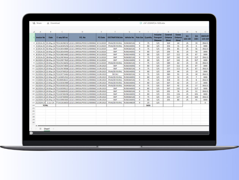Screen dimensions: 239x180
Task: Select column D header
Action: pos(82,32)
